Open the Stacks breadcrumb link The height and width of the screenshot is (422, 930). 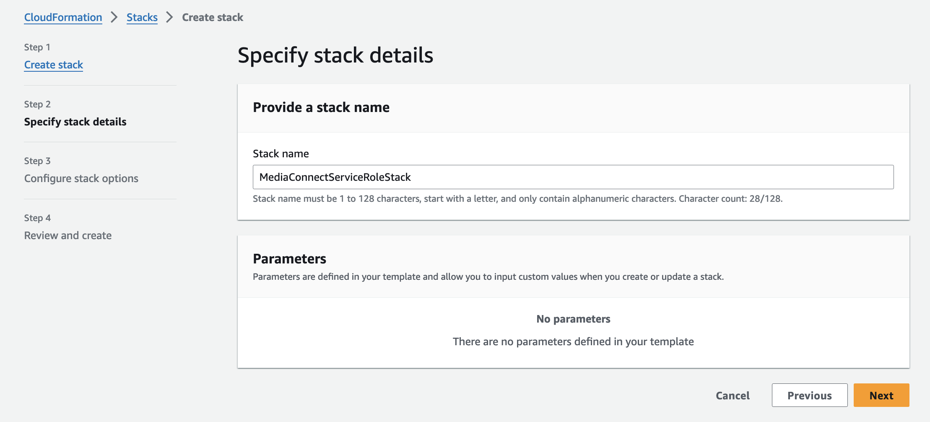[x=142, y=17]
